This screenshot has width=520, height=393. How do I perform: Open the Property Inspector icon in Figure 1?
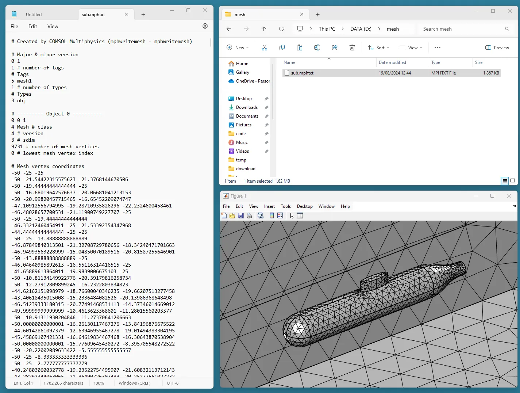click(300, 216)
